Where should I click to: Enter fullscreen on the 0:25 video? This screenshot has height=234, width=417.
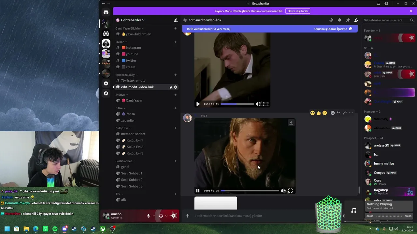(x=290, y=191)
